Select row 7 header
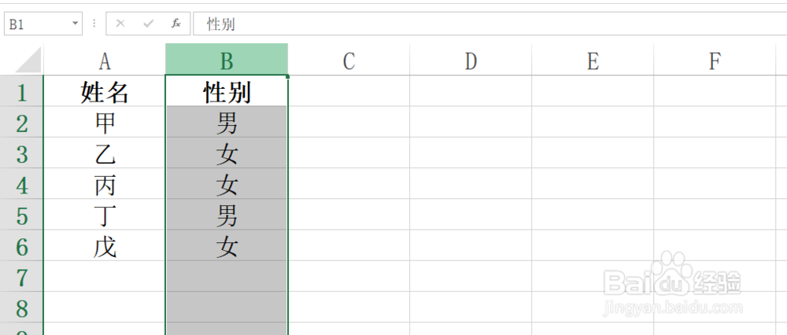Viewport: 787px width, 335px height. 21,278
